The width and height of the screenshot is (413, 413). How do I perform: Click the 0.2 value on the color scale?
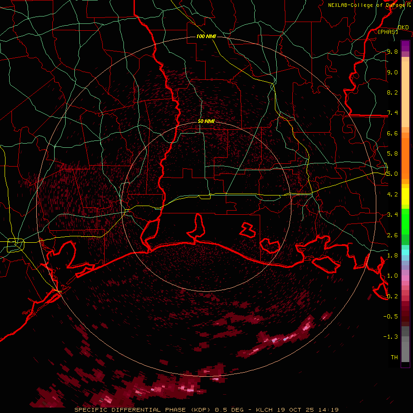pyautogui.click(x=392, y=296)
